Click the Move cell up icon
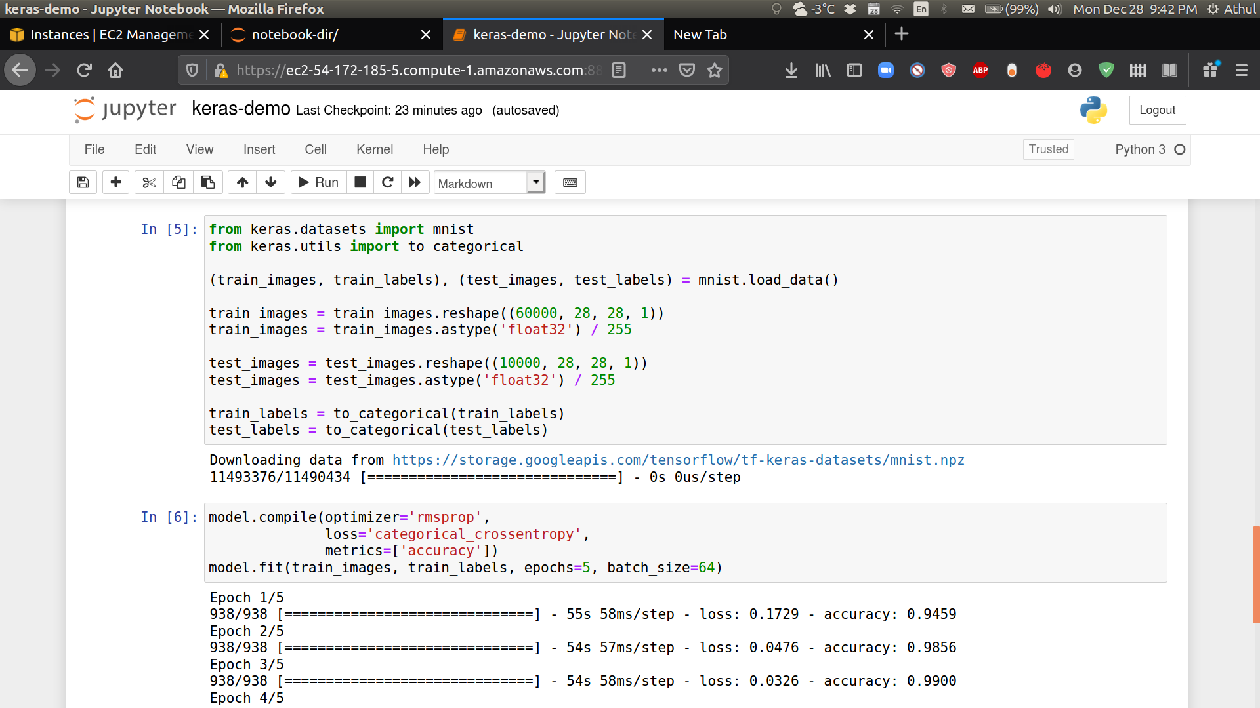The height and width of the screenshot is (708, 1260). coord(241,182)
